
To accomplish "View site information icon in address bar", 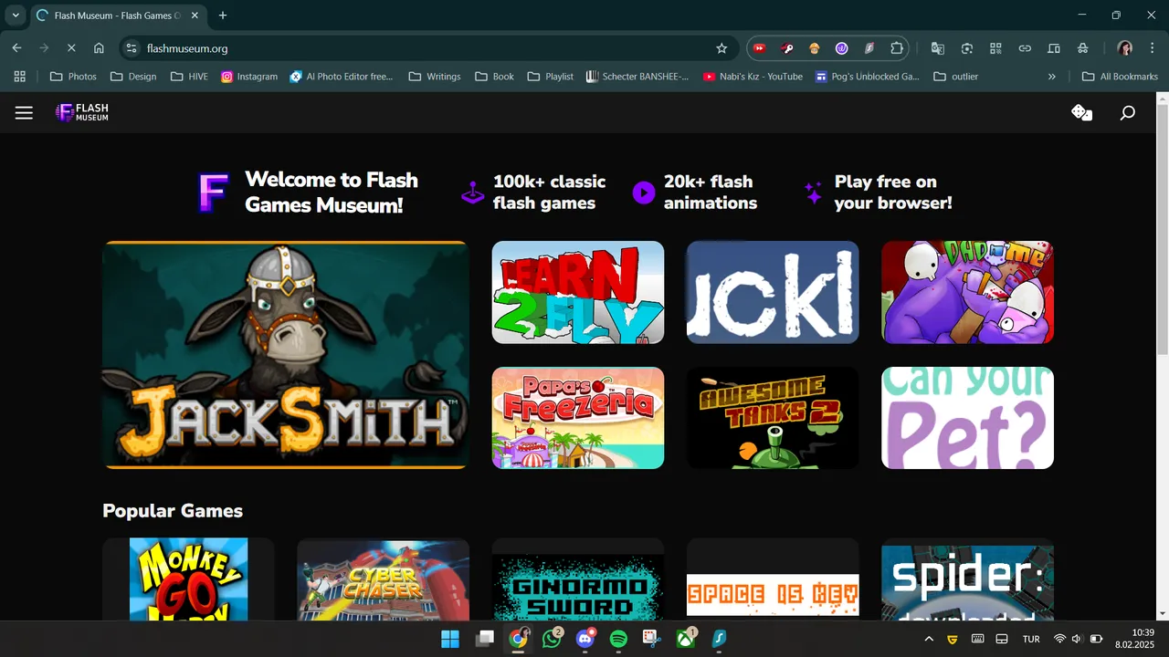I will (x=131, y=48).
